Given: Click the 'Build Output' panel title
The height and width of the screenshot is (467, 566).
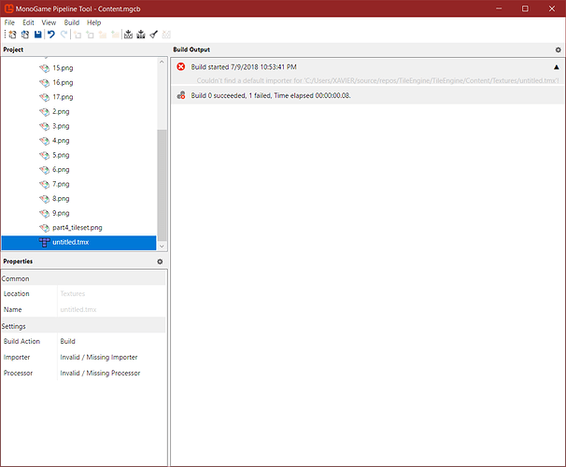Looking at the screenshot, I should pos(191,50).
